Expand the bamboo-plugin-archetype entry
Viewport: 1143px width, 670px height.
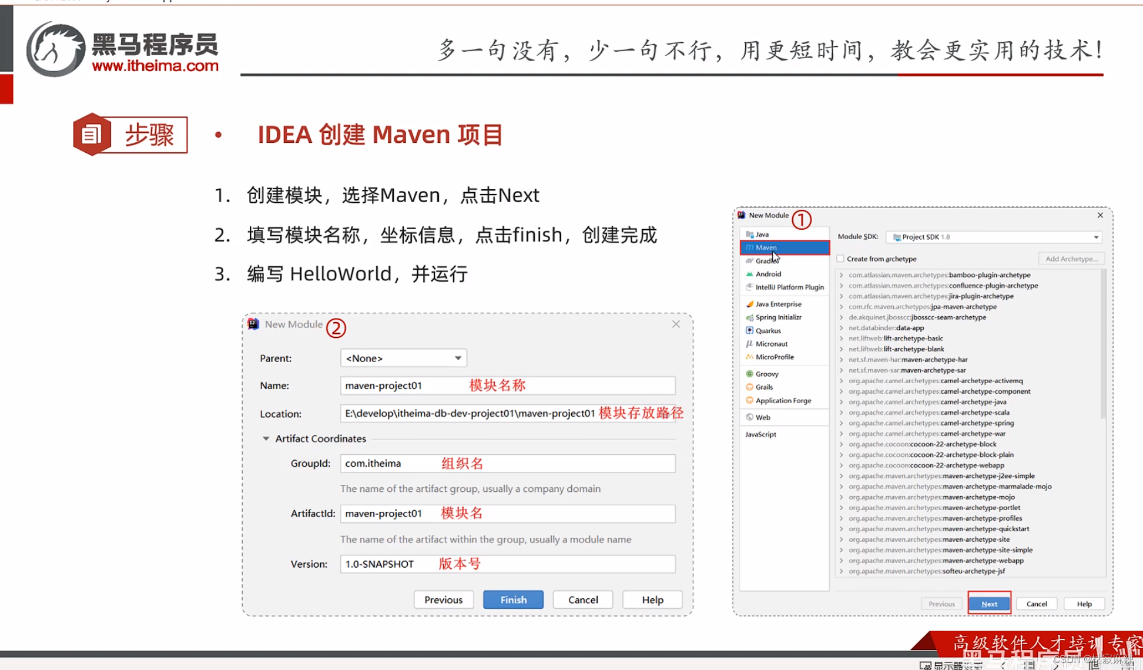coord(842,274)
